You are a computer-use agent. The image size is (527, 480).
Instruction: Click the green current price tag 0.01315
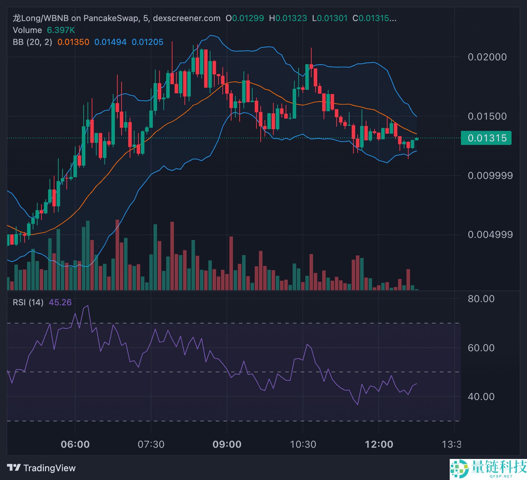pyautogui.click(x=487, y=138)
